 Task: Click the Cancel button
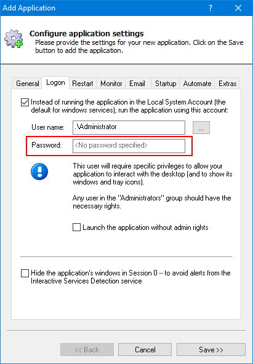[x=145, y=350]
